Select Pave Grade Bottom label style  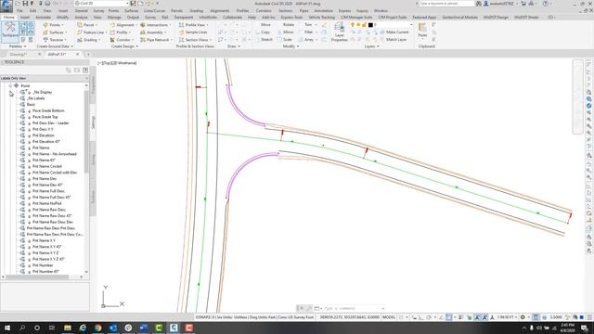click(x=48, y=110)
